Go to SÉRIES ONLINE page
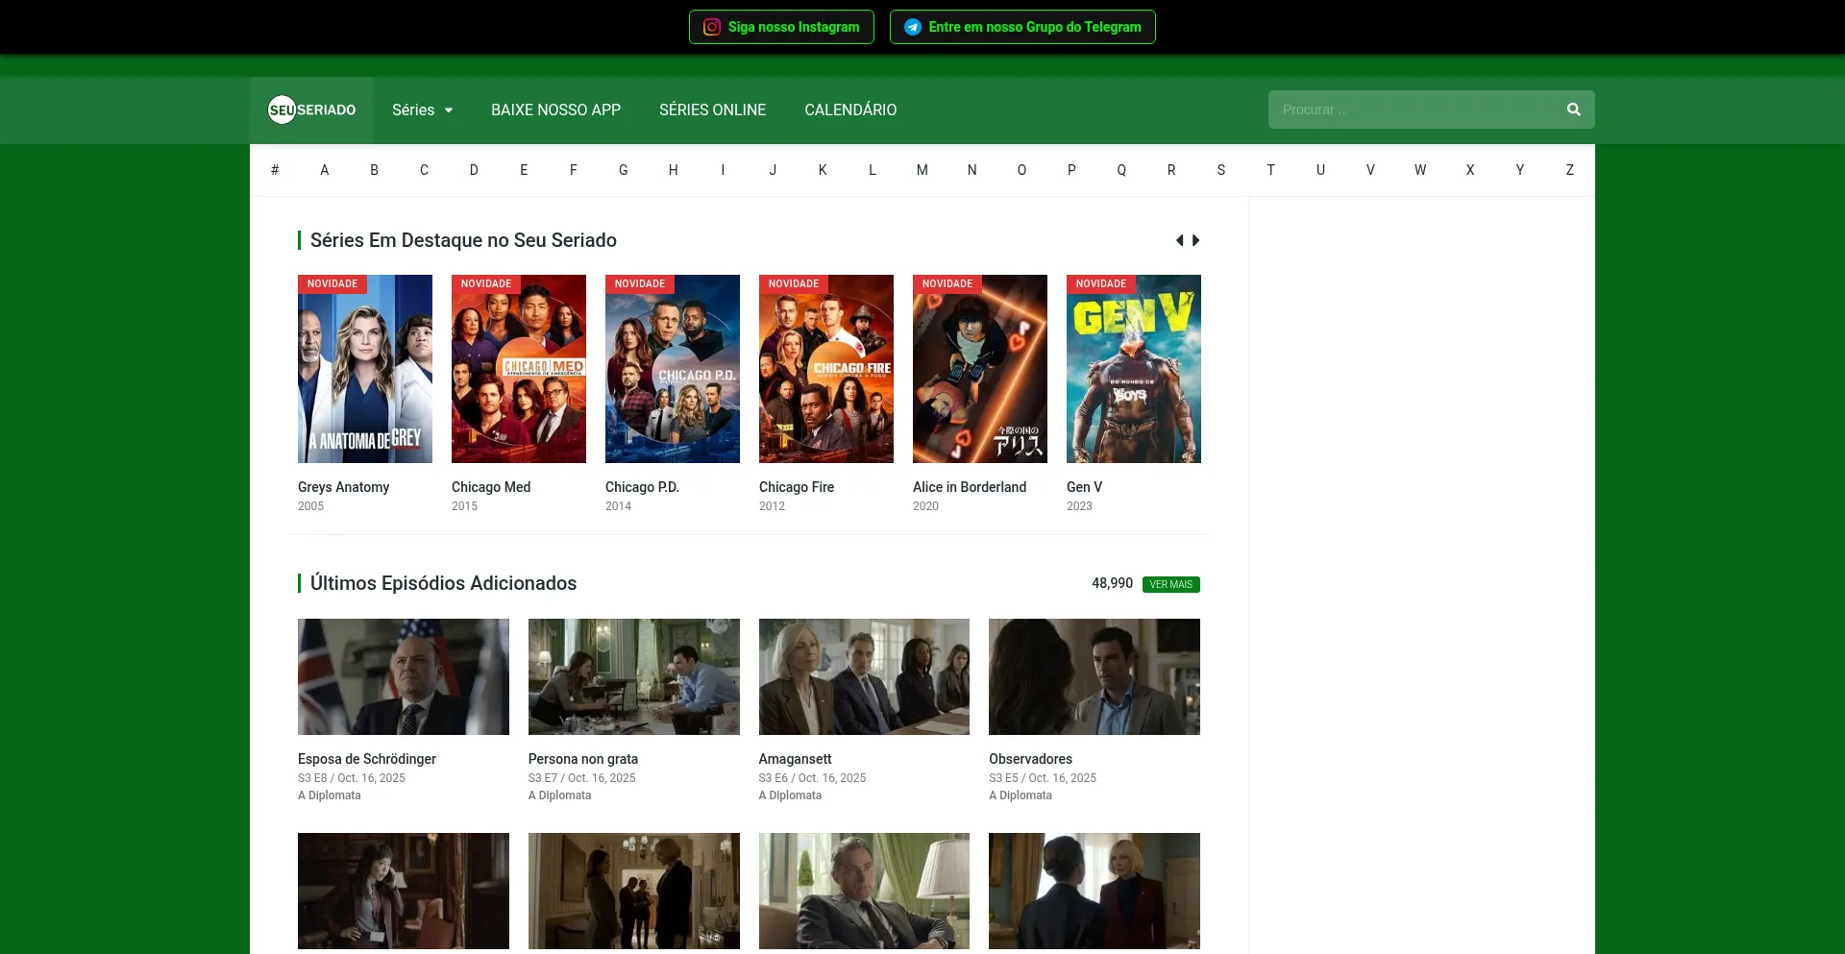 point(712,110)
